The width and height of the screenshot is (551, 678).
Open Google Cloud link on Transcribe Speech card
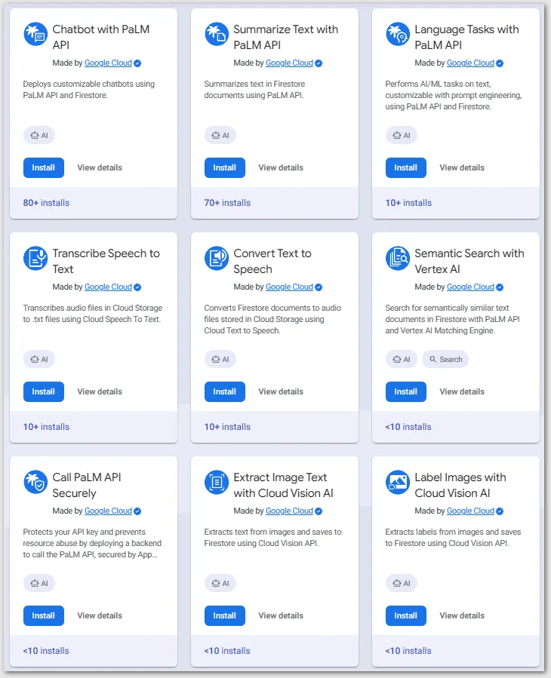point(108,287)
